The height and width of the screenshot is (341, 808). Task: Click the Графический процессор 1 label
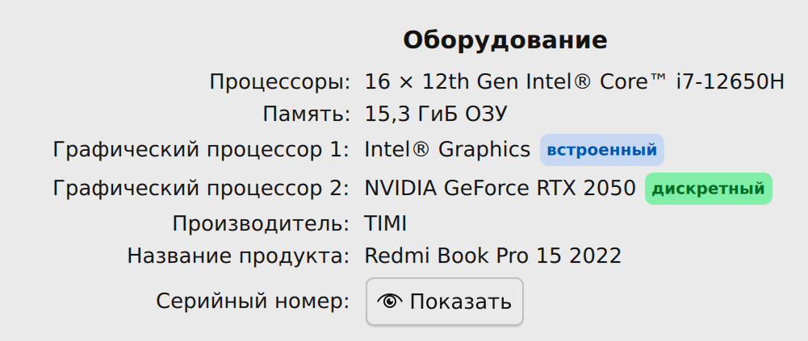[x=201, y=150]
